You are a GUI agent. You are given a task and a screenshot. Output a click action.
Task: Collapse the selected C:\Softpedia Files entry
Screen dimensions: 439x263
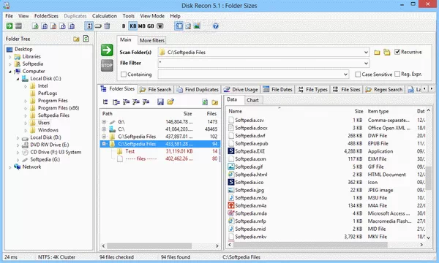104,144
